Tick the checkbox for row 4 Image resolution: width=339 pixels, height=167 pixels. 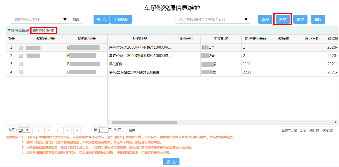coord(20,73)
